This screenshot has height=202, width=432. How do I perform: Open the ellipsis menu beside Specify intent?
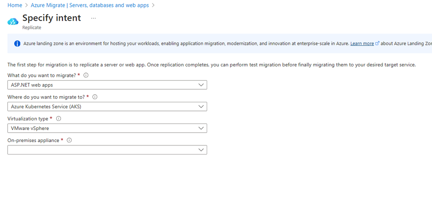[93, 18]
